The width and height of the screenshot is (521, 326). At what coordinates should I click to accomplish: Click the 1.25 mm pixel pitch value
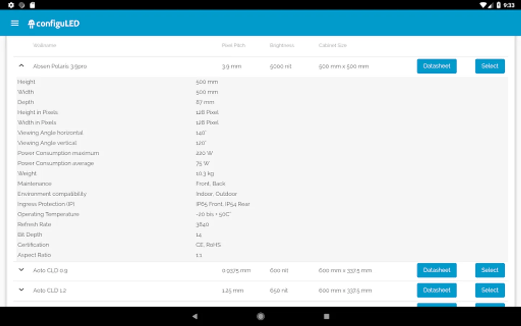click(x=233, y=291)
